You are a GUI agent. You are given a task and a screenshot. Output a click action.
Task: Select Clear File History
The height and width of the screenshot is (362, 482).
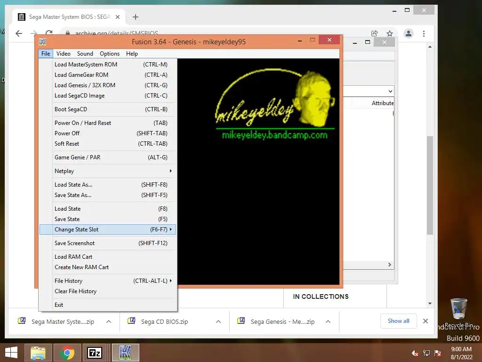[x=108, y=291]
